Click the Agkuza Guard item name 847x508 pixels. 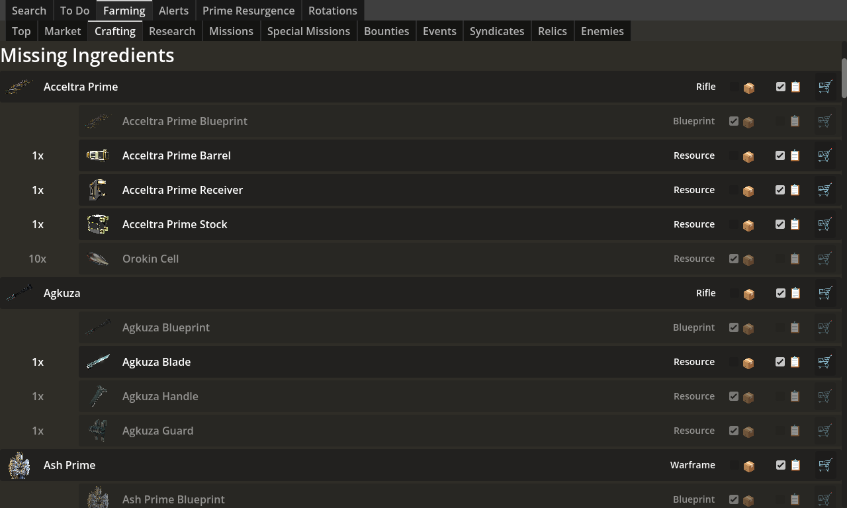(x=157, y=431)
